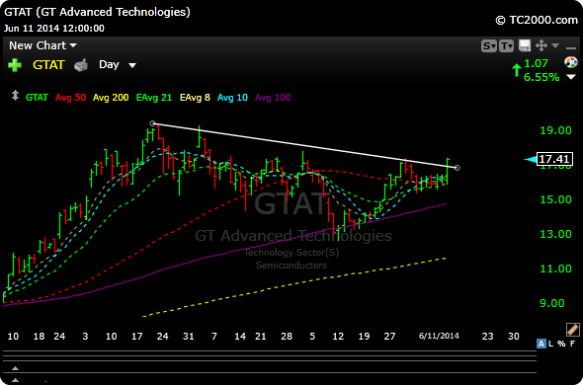Click the chart type icon beside GTAT
583x385 pixels.
[x=81, y=65]
